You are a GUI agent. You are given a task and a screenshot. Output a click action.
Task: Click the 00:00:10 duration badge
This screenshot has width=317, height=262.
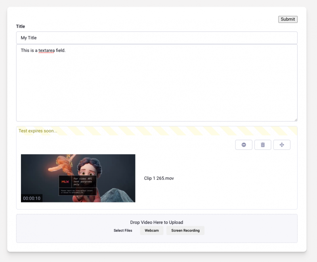[x=32, y=198]
